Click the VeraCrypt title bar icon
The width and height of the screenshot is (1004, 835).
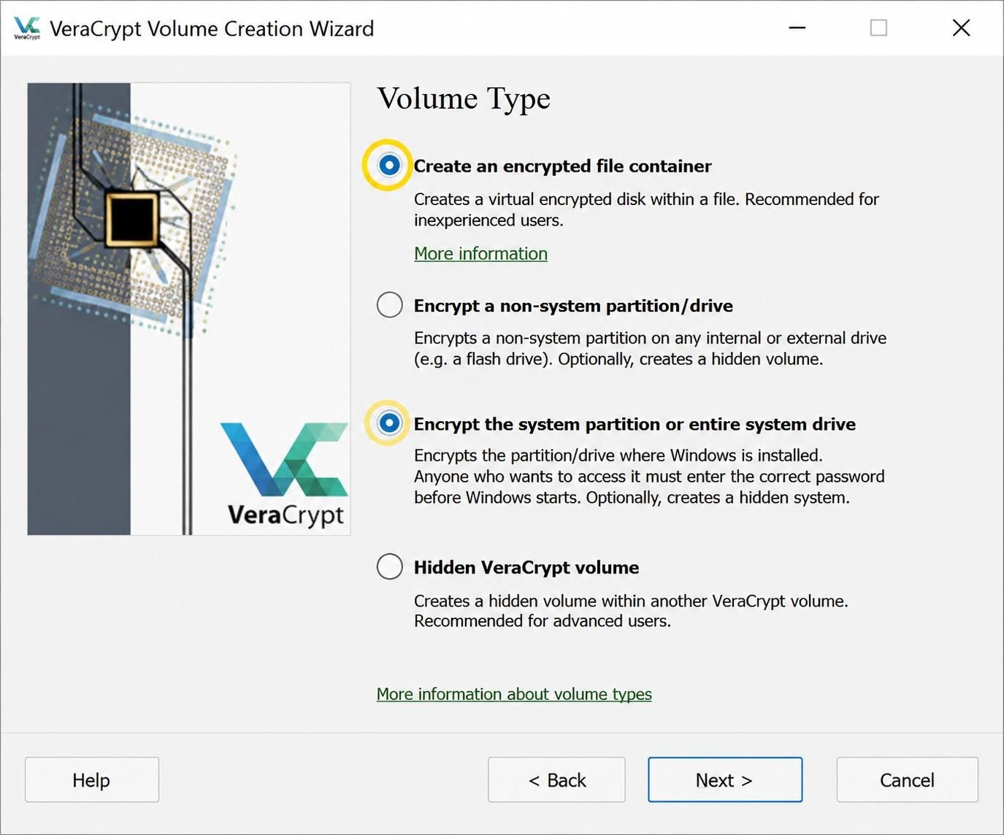coord(27,28)
